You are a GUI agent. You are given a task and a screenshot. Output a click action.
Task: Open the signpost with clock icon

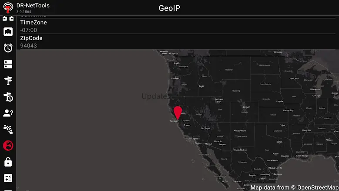pyautogui.click(x=8, y=97)
